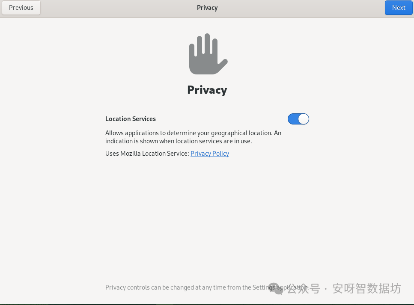Click the 'Allows applications to determine' description text

click(193, 133)
